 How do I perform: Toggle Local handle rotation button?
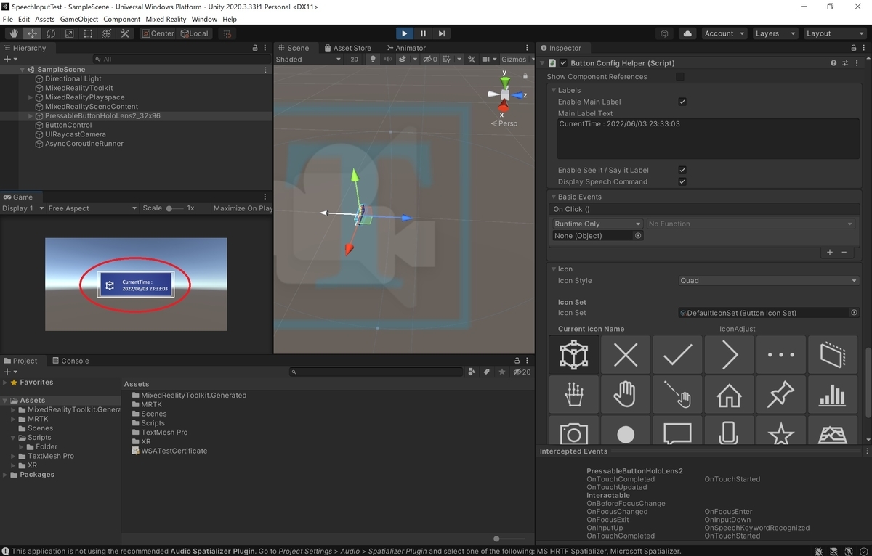click(x=195, y=33)
